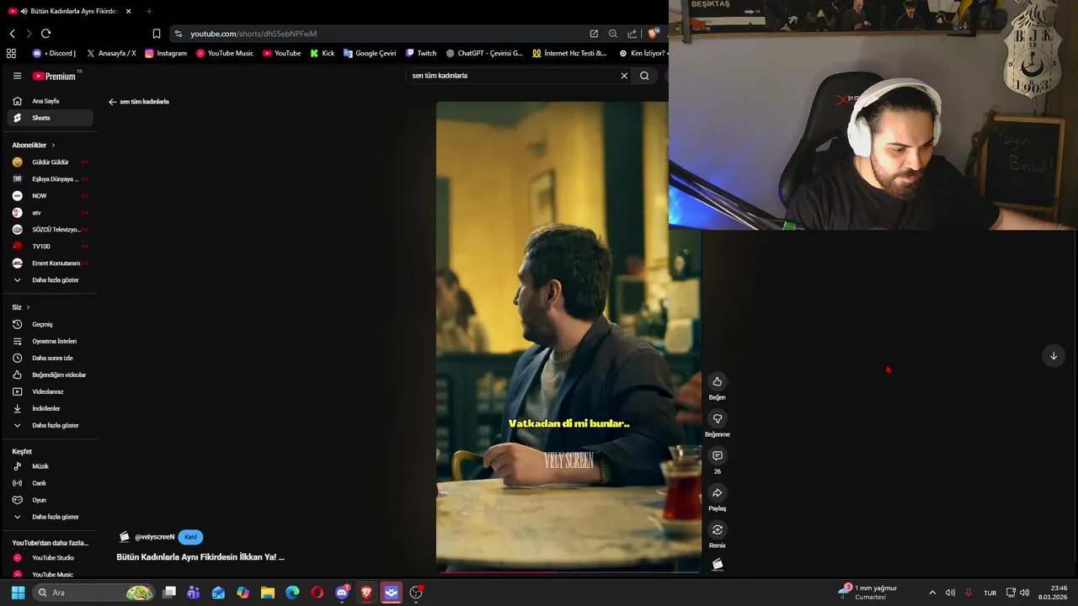1078x606 pixels.
Task: Open Discord from the taskbar
Action: click(x=342, y=593)
